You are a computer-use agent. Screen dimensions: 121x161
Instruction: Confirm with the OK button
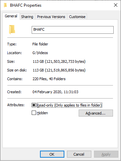pos(52,154)
